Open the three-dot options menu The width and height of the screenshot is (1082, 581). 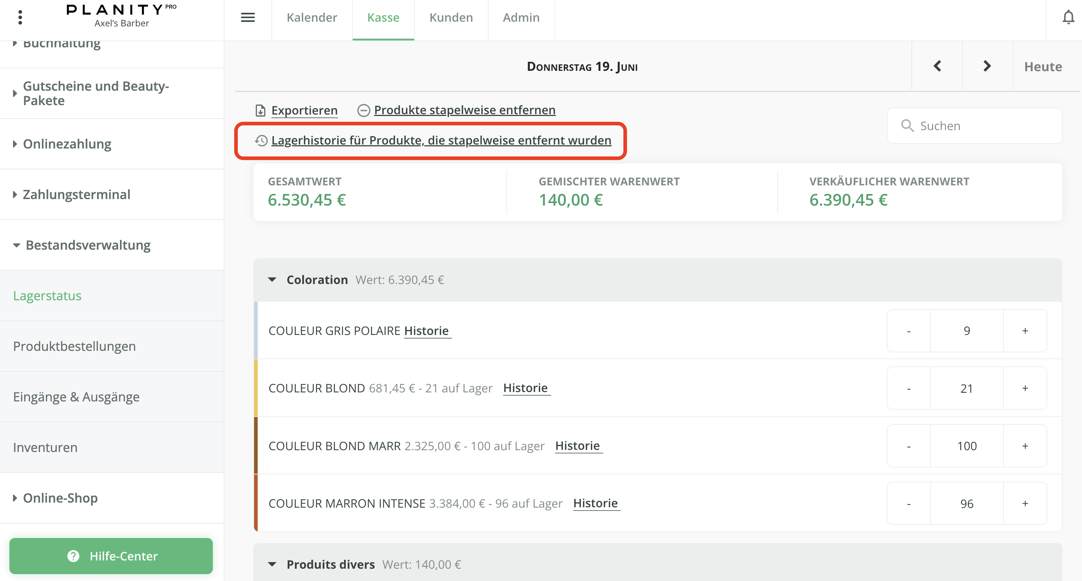pos(20,17)
